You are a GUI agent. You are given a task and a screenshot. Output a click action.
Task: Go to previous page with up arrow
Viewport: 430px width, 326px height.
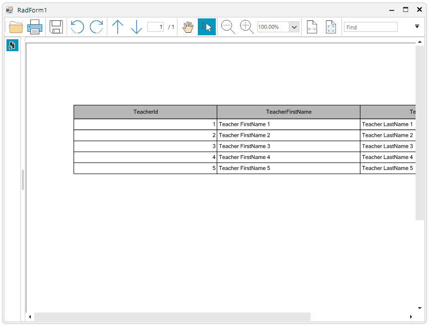pos(118,27)
